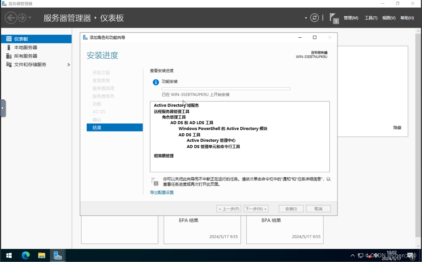The height and width of the screenshot is (262, 422).
Task: Click right tile's BPA 结果 on dashboard
Action: tap(271, 220)
